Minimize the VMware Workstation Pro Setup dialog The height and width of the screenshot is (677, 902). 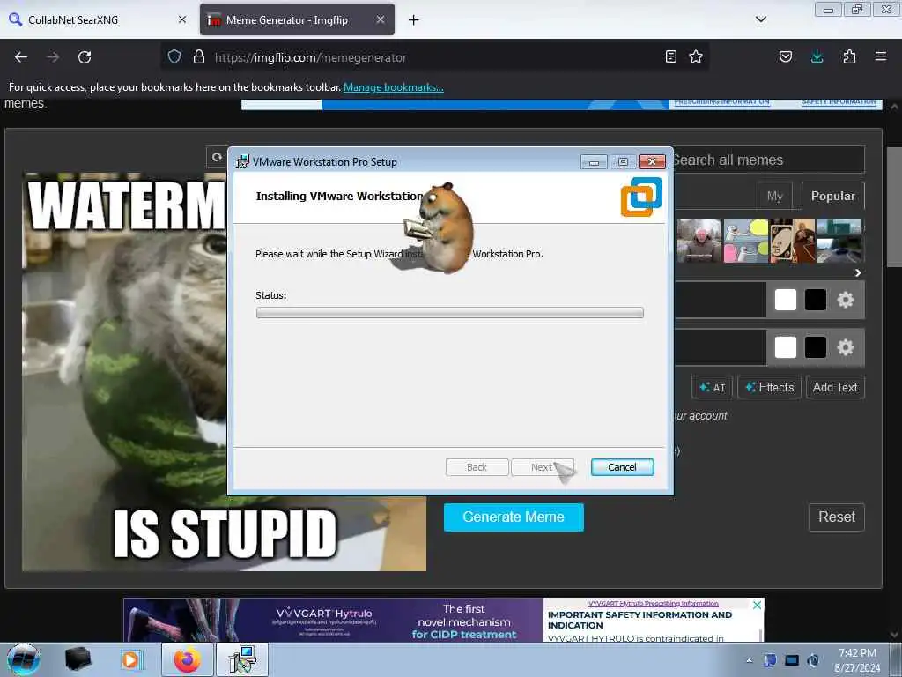click(x=594, y=162)
